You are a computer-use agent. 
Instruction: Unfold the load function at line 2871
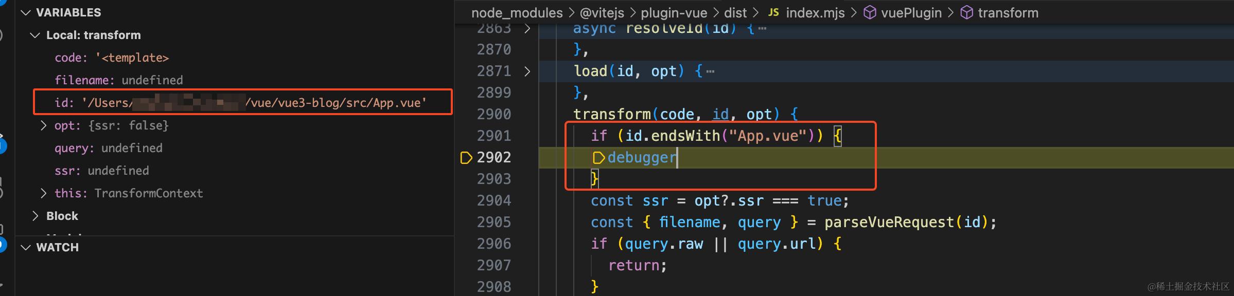(527, 71)
